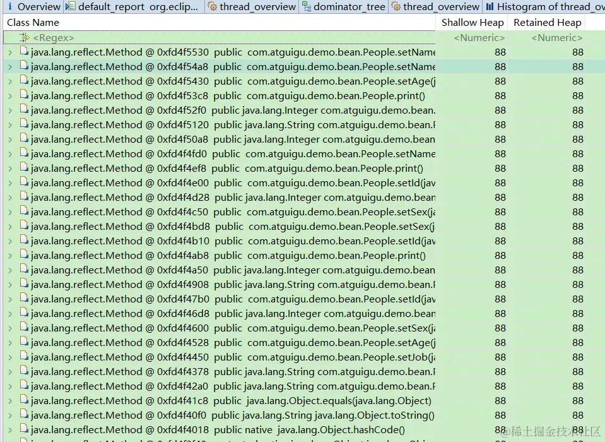Click the object icon of Method @ 0xfd4f4b10
Screen dimensions: 605x442
25,240
